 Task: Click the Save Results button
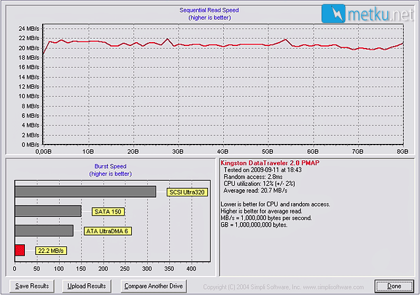click(32, 286)
